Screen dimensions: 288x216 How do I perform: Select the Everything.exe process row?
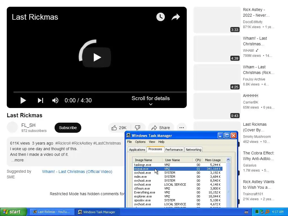178,192
